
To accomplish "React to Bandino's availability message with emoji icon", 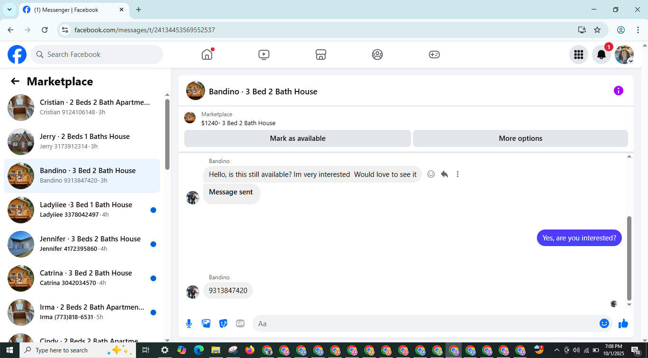I will pyautogui.click(x=431, y=174).
